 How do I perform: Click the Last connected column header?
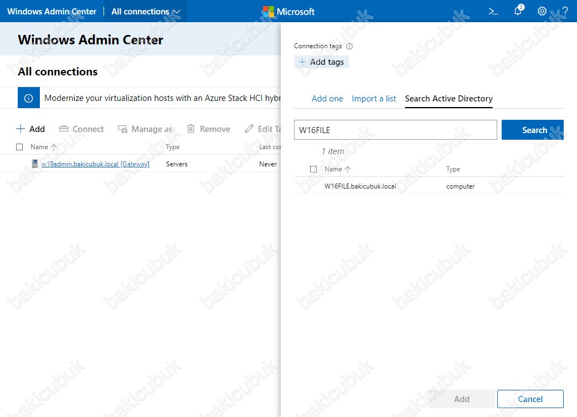(270, 147)
